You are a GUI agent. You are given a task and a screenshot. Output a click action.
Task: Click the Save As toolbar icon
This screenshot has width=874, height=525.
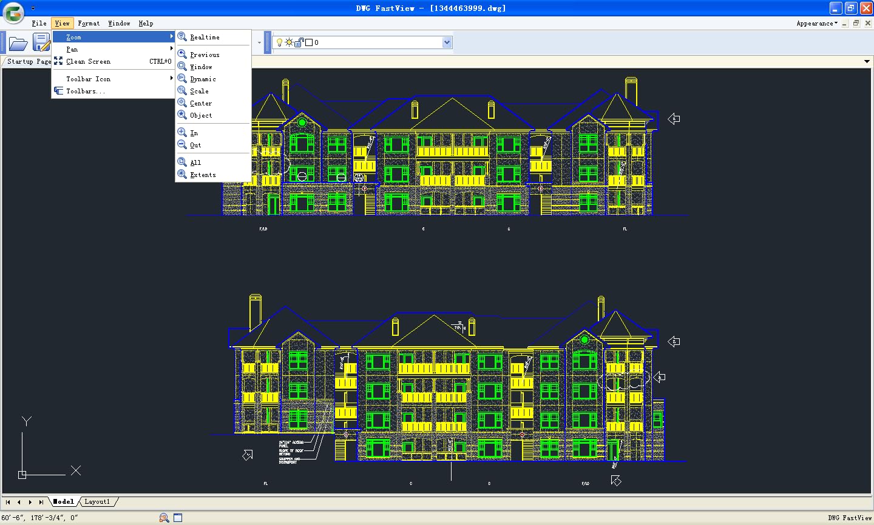click(x=41, y=42)
